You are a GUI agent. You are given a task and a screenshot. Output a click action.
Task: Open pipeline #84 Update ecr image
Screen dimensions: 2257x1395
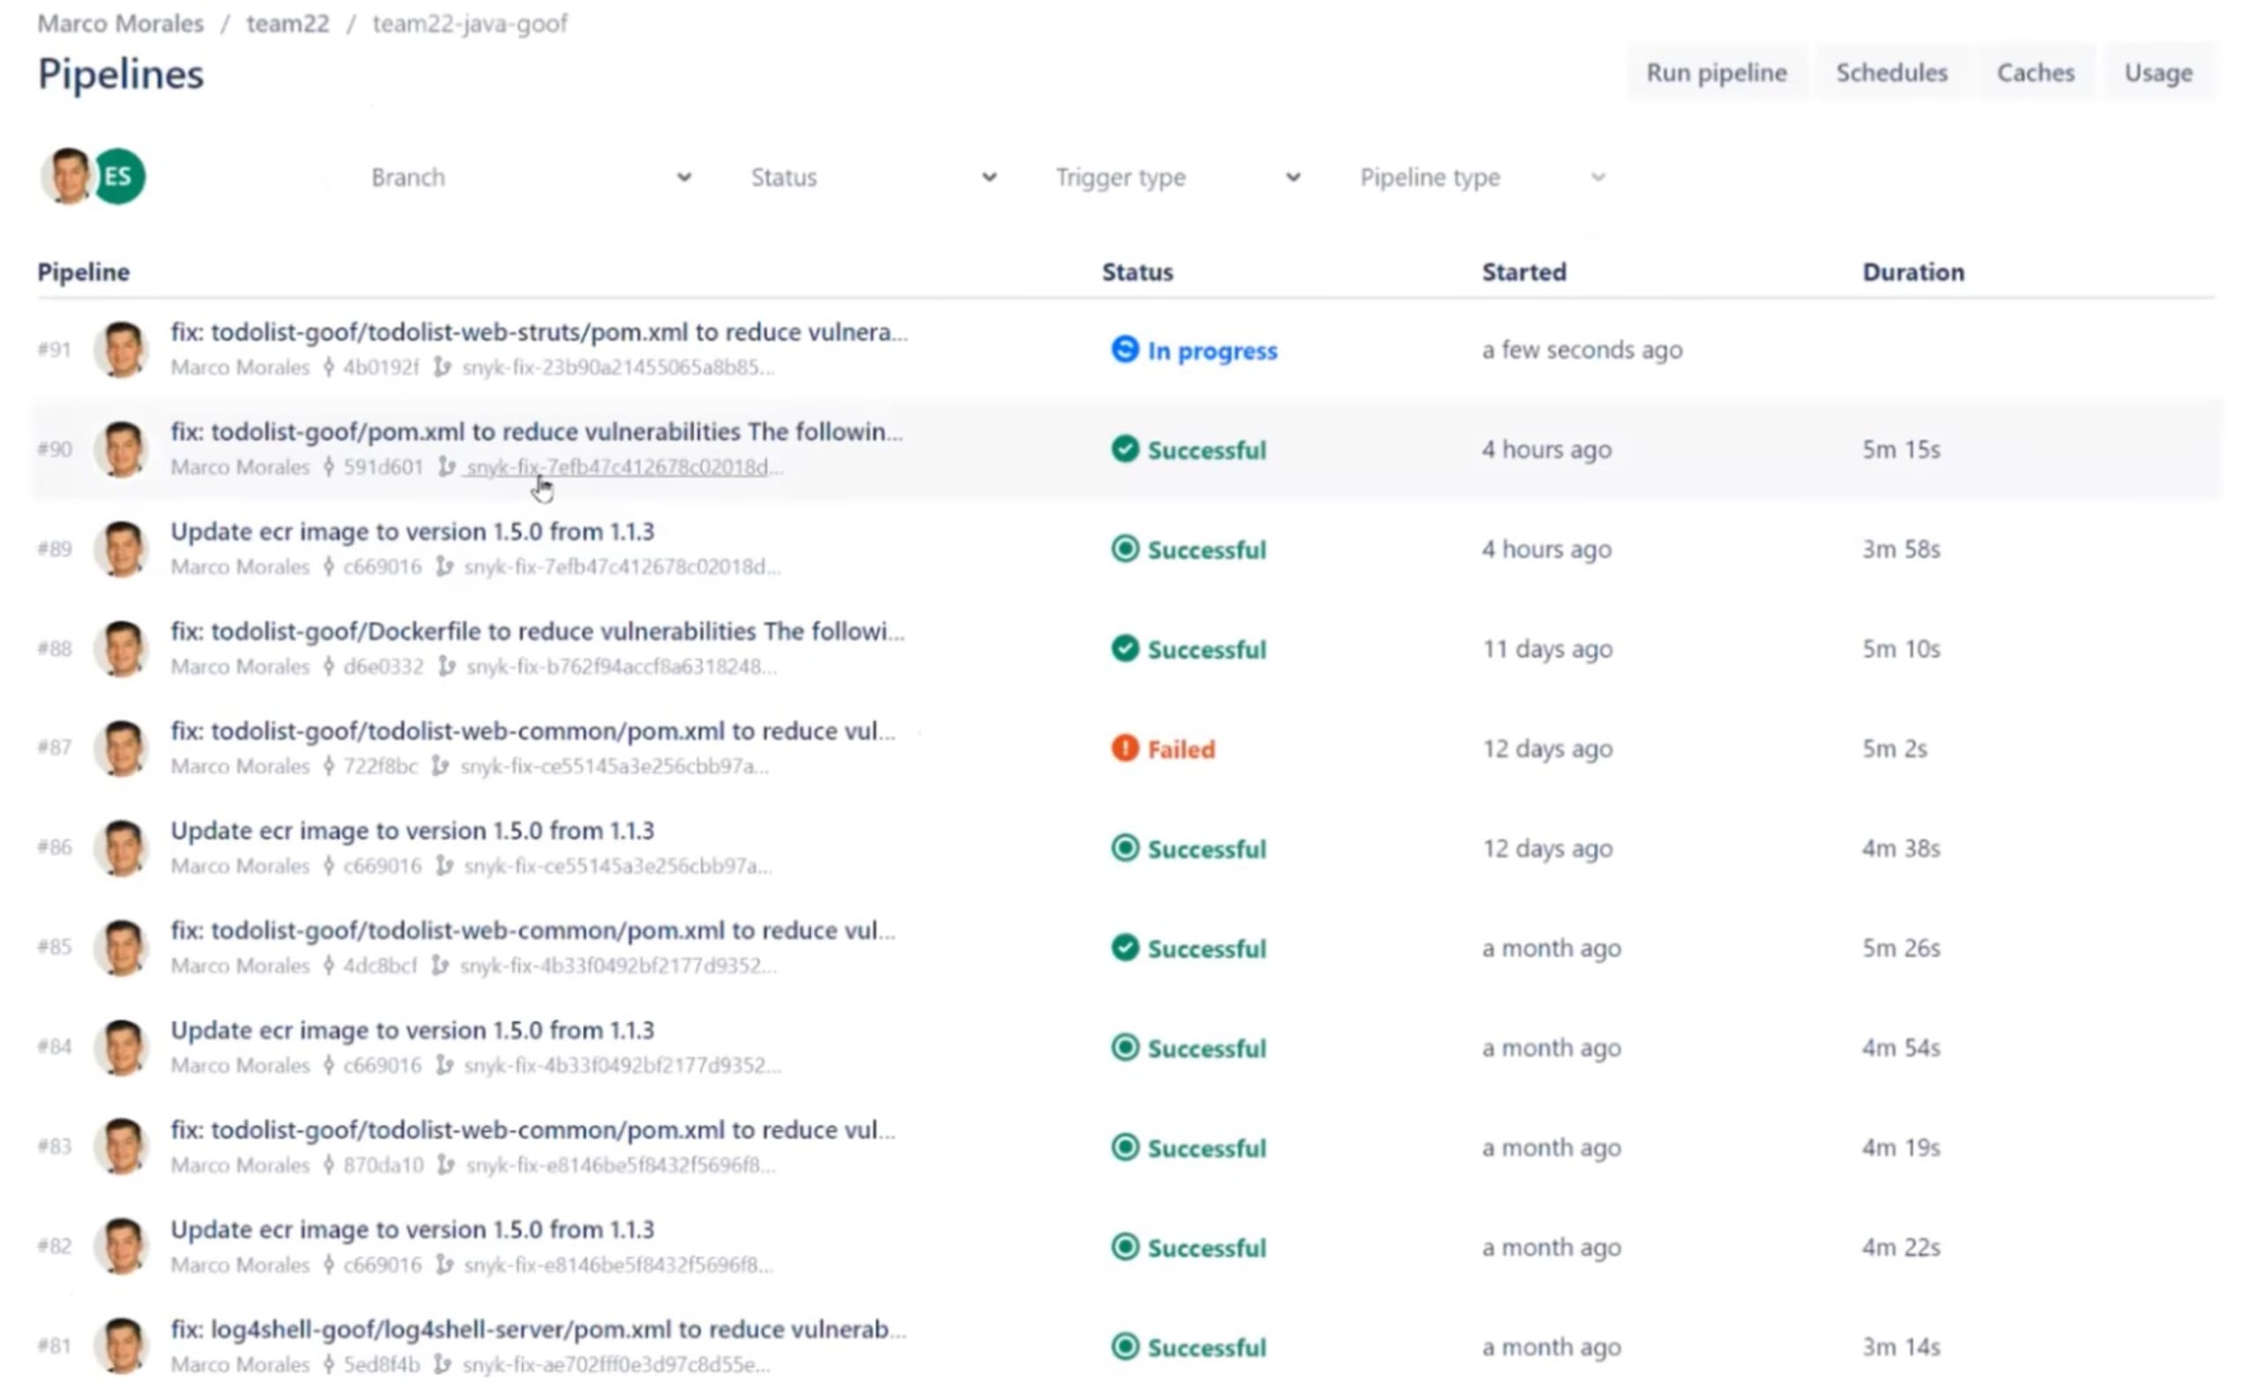[x=413, y=1030]
